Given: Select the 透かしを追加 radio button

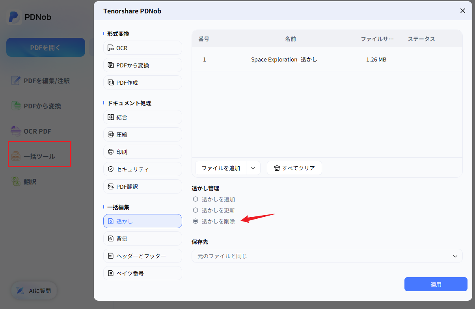Looking at the screenshot, I should click(196, 199).
